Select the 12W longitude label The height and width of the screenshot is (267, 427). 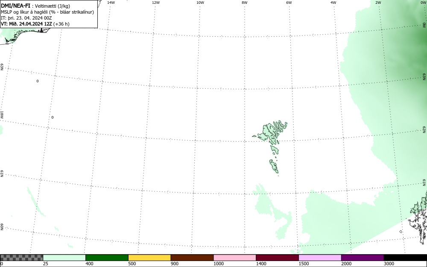[156, 3]
